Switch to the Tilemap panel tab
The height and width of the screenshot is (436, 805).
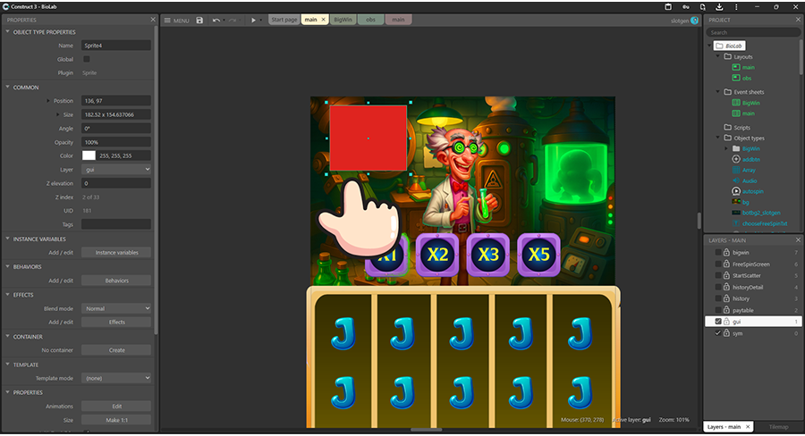(779, 427)
